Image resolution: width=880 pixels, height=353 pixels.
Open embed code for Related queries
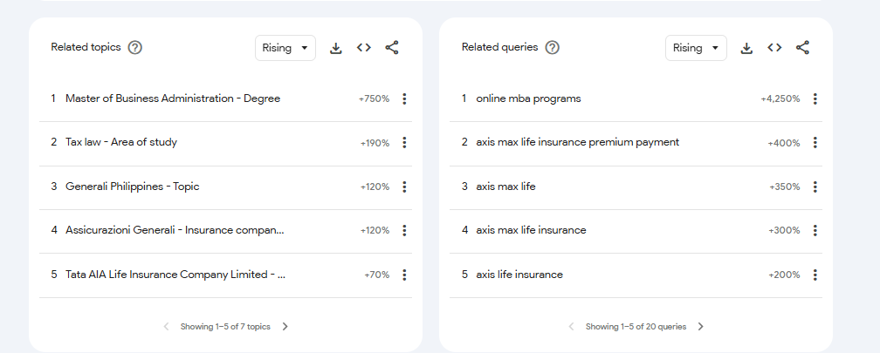[774, 48]
